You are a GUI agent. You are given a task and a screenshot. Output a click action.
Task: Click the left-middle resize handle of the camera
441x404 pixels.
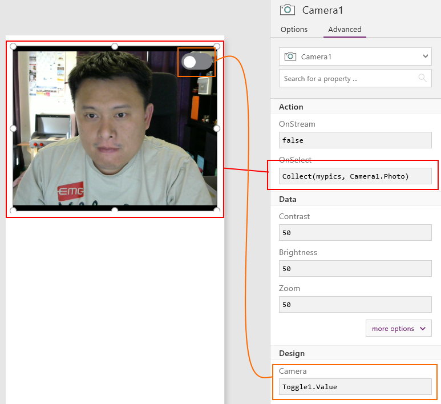tap(13, 129)
